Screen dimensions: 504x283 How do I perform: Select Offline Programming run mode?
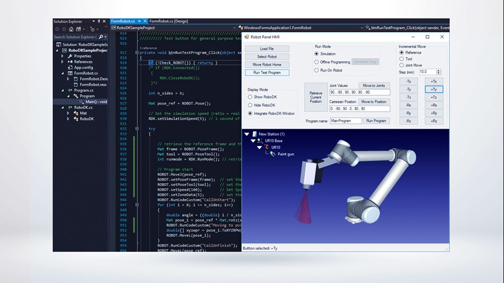317,62
